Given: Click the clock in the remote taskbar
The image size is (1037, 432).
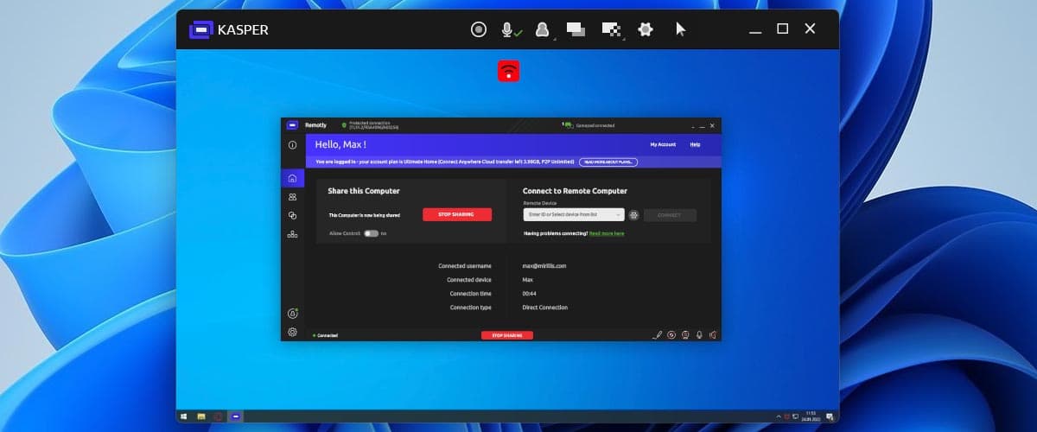Looking at the screenshot, I should coord(811,416).
